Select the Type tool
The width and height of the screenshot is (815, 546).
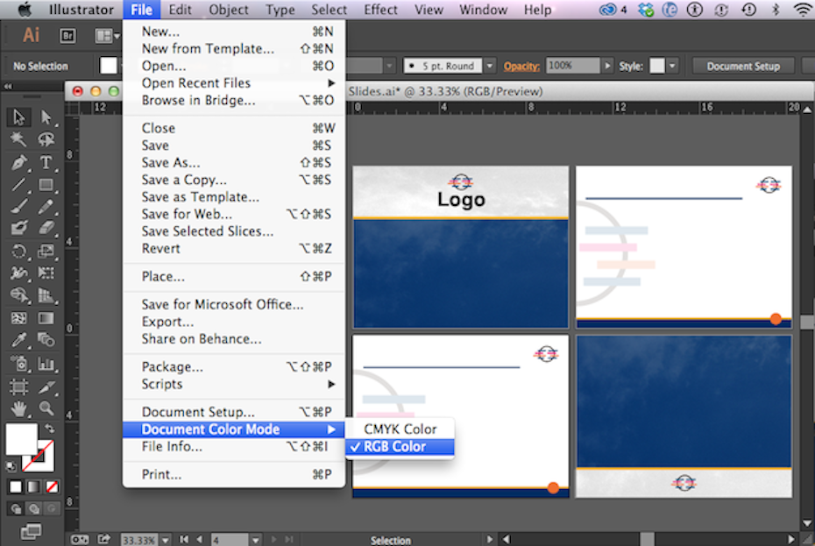pyautogui.click(x=46, y=163)
